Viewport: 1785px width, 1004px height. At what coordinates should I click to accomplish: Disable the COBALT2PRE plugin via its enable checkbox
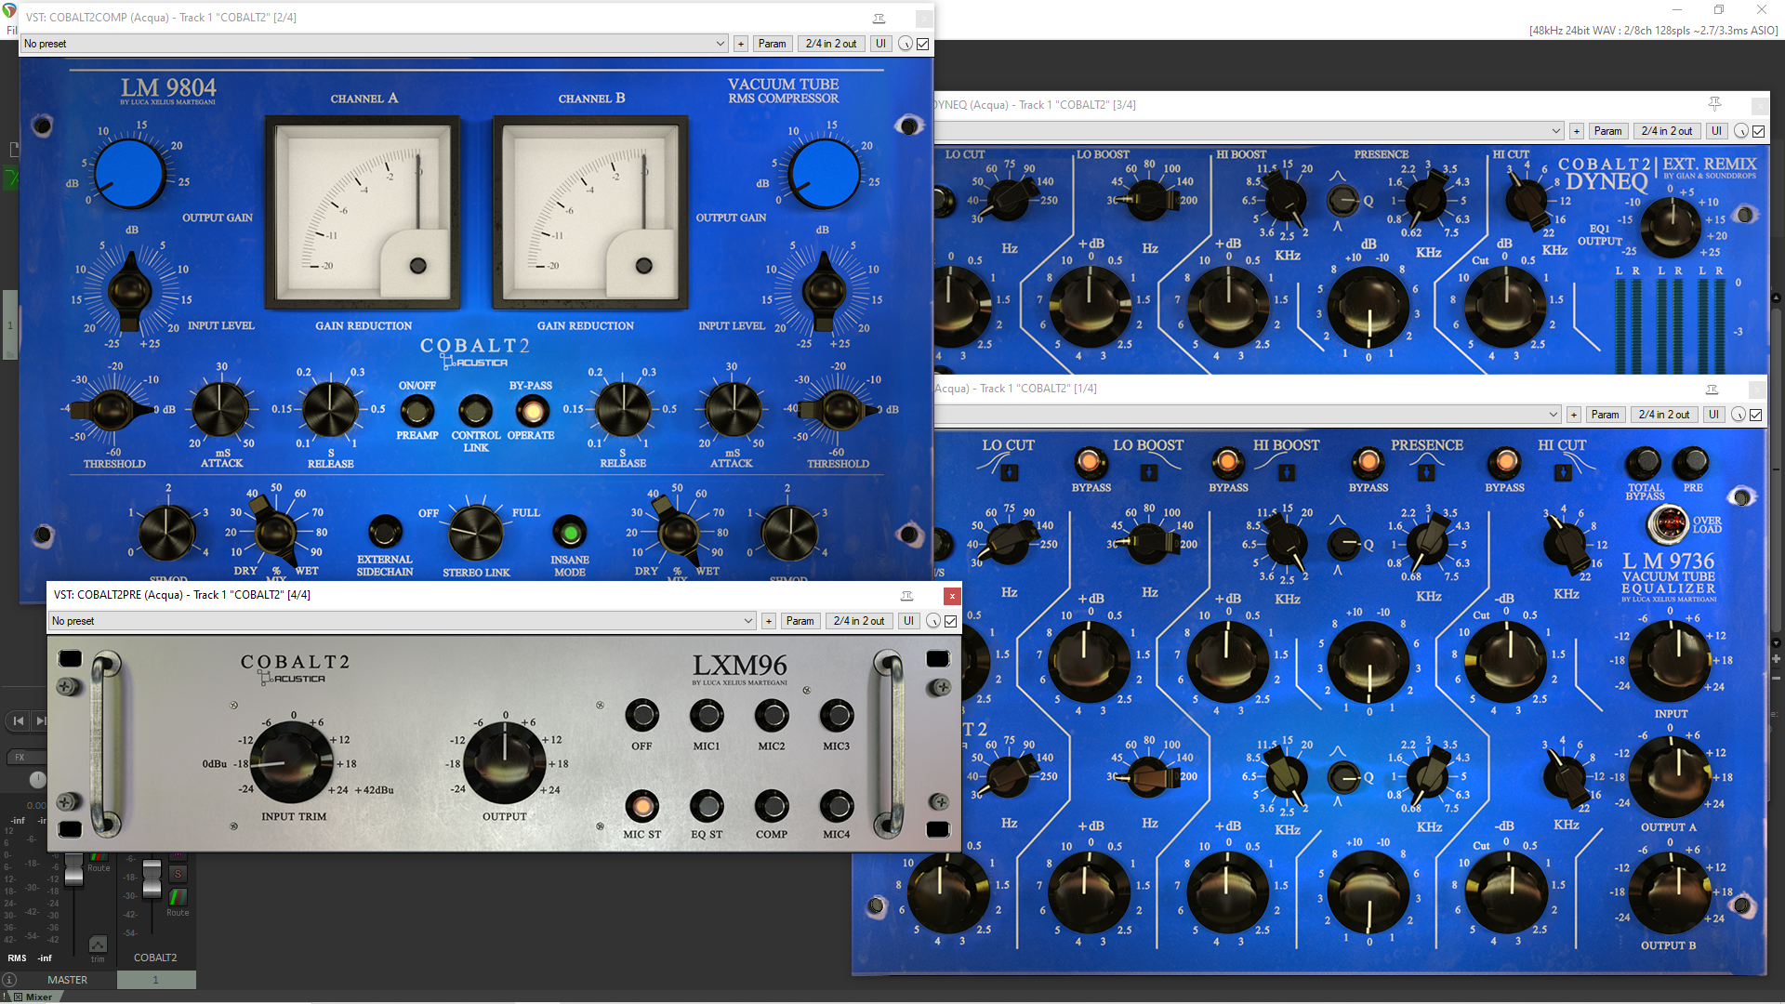[x=950, y=621]
